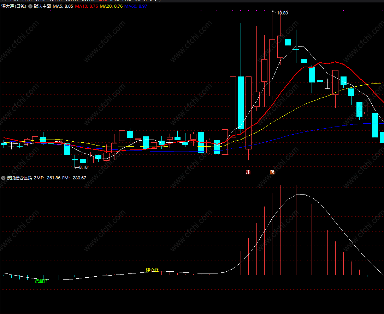Select the MA5: 8.85 legend value
The height and width of the screenshot is (314, 384).
point(63,6)
